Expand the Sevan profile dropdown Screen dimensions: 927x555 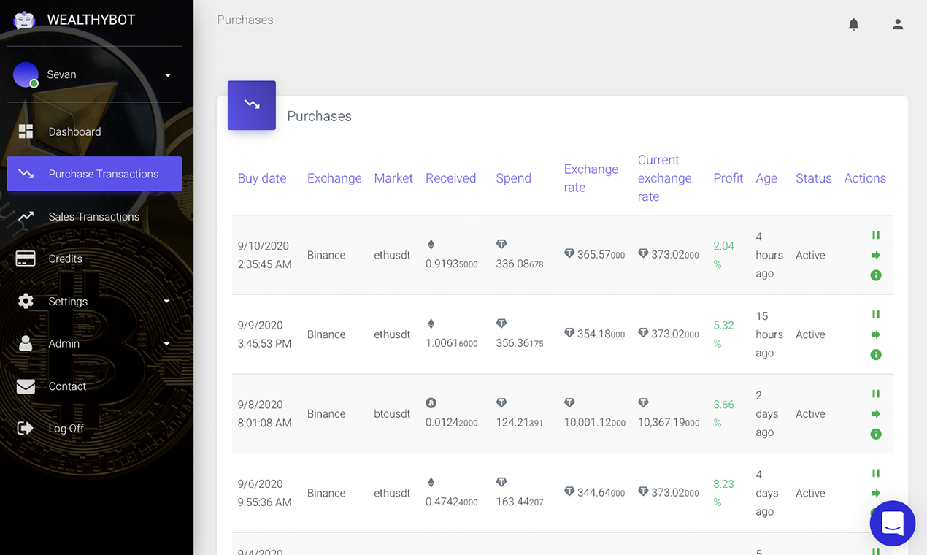click(x=167, y=74)
